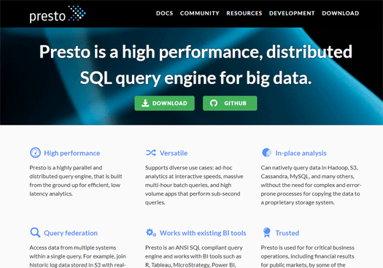The width and height of the screenshot is (383, 268).
Task: Click the shuffle arrows icon beside Versatile
Action: click(x=151, y=153)
